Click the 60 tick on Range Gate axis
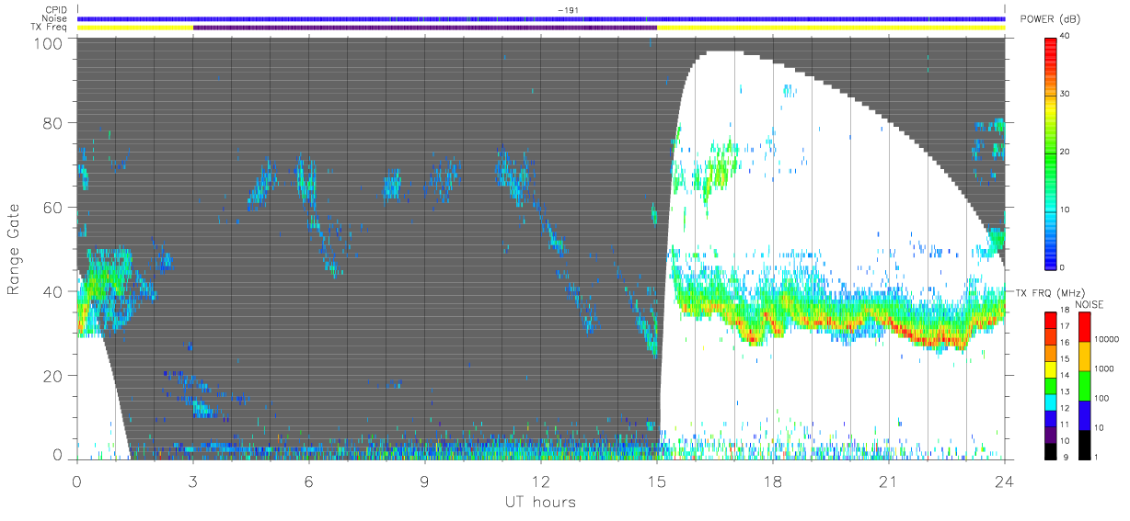The width and height of the screenshot is (1130, 521). click(x=54, y=208)
